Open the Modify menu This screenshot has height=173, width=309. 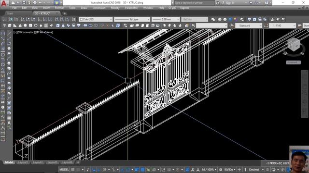pyautogui.click(x=115, y=8)
